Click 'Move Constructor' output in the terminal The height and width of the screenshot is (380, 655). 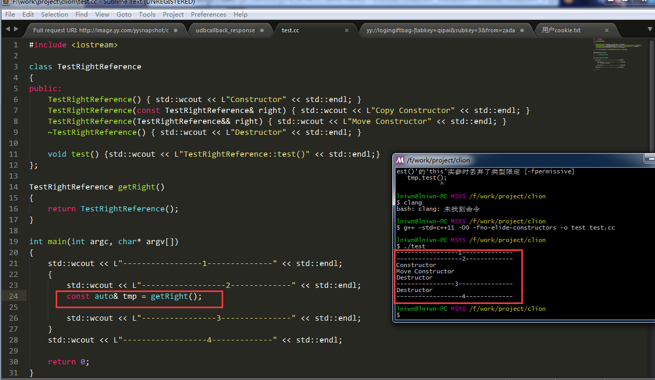(425, 271)
